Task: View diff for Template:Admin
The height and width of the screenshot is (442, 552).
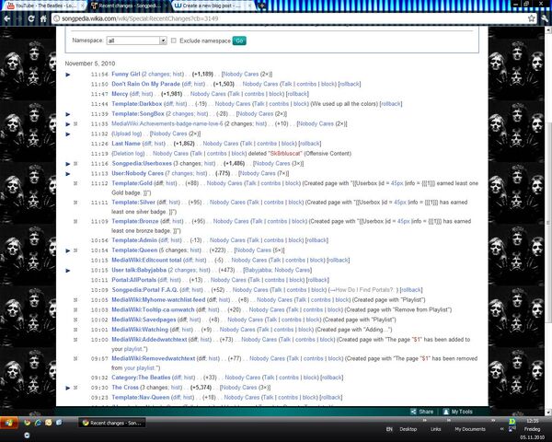Action: pyautogui.click(x=164, y=240)
